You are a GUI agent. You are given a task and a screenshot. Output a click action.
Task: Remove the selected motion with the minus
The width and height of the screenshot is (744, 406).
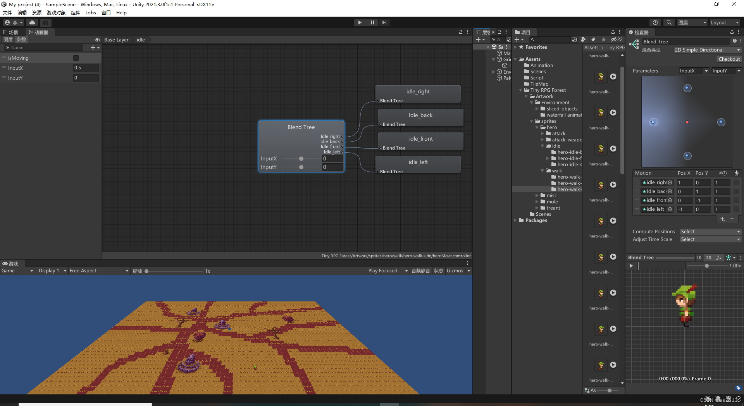732,219
